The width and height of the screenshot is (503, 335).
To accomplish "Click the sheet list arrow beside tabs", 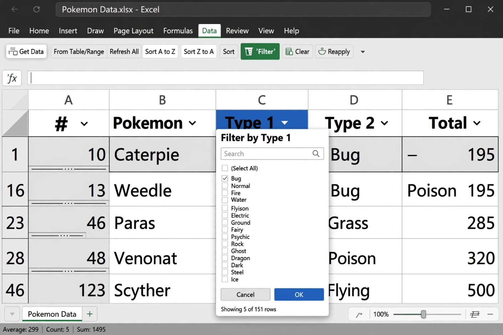I will coord(12,314).
